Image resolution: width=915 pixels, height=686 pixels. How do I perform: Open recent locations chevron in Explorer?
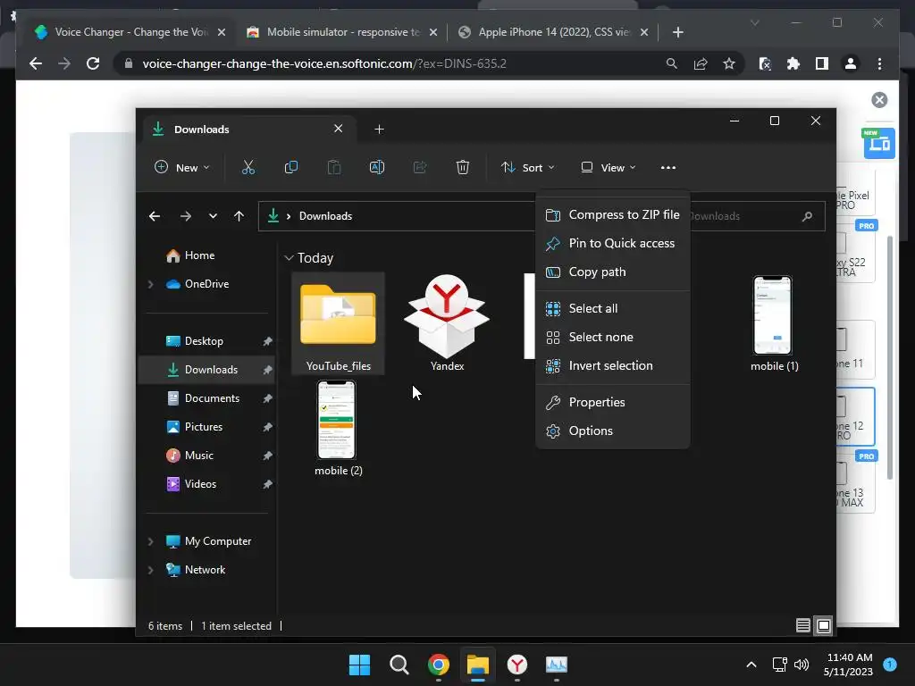point(213,216)
